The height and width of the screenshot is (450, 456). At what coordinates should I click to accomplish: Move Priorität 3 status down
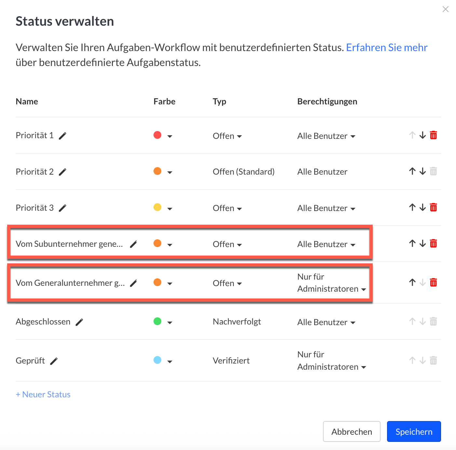pyautogui.click(x=422, y=207)
